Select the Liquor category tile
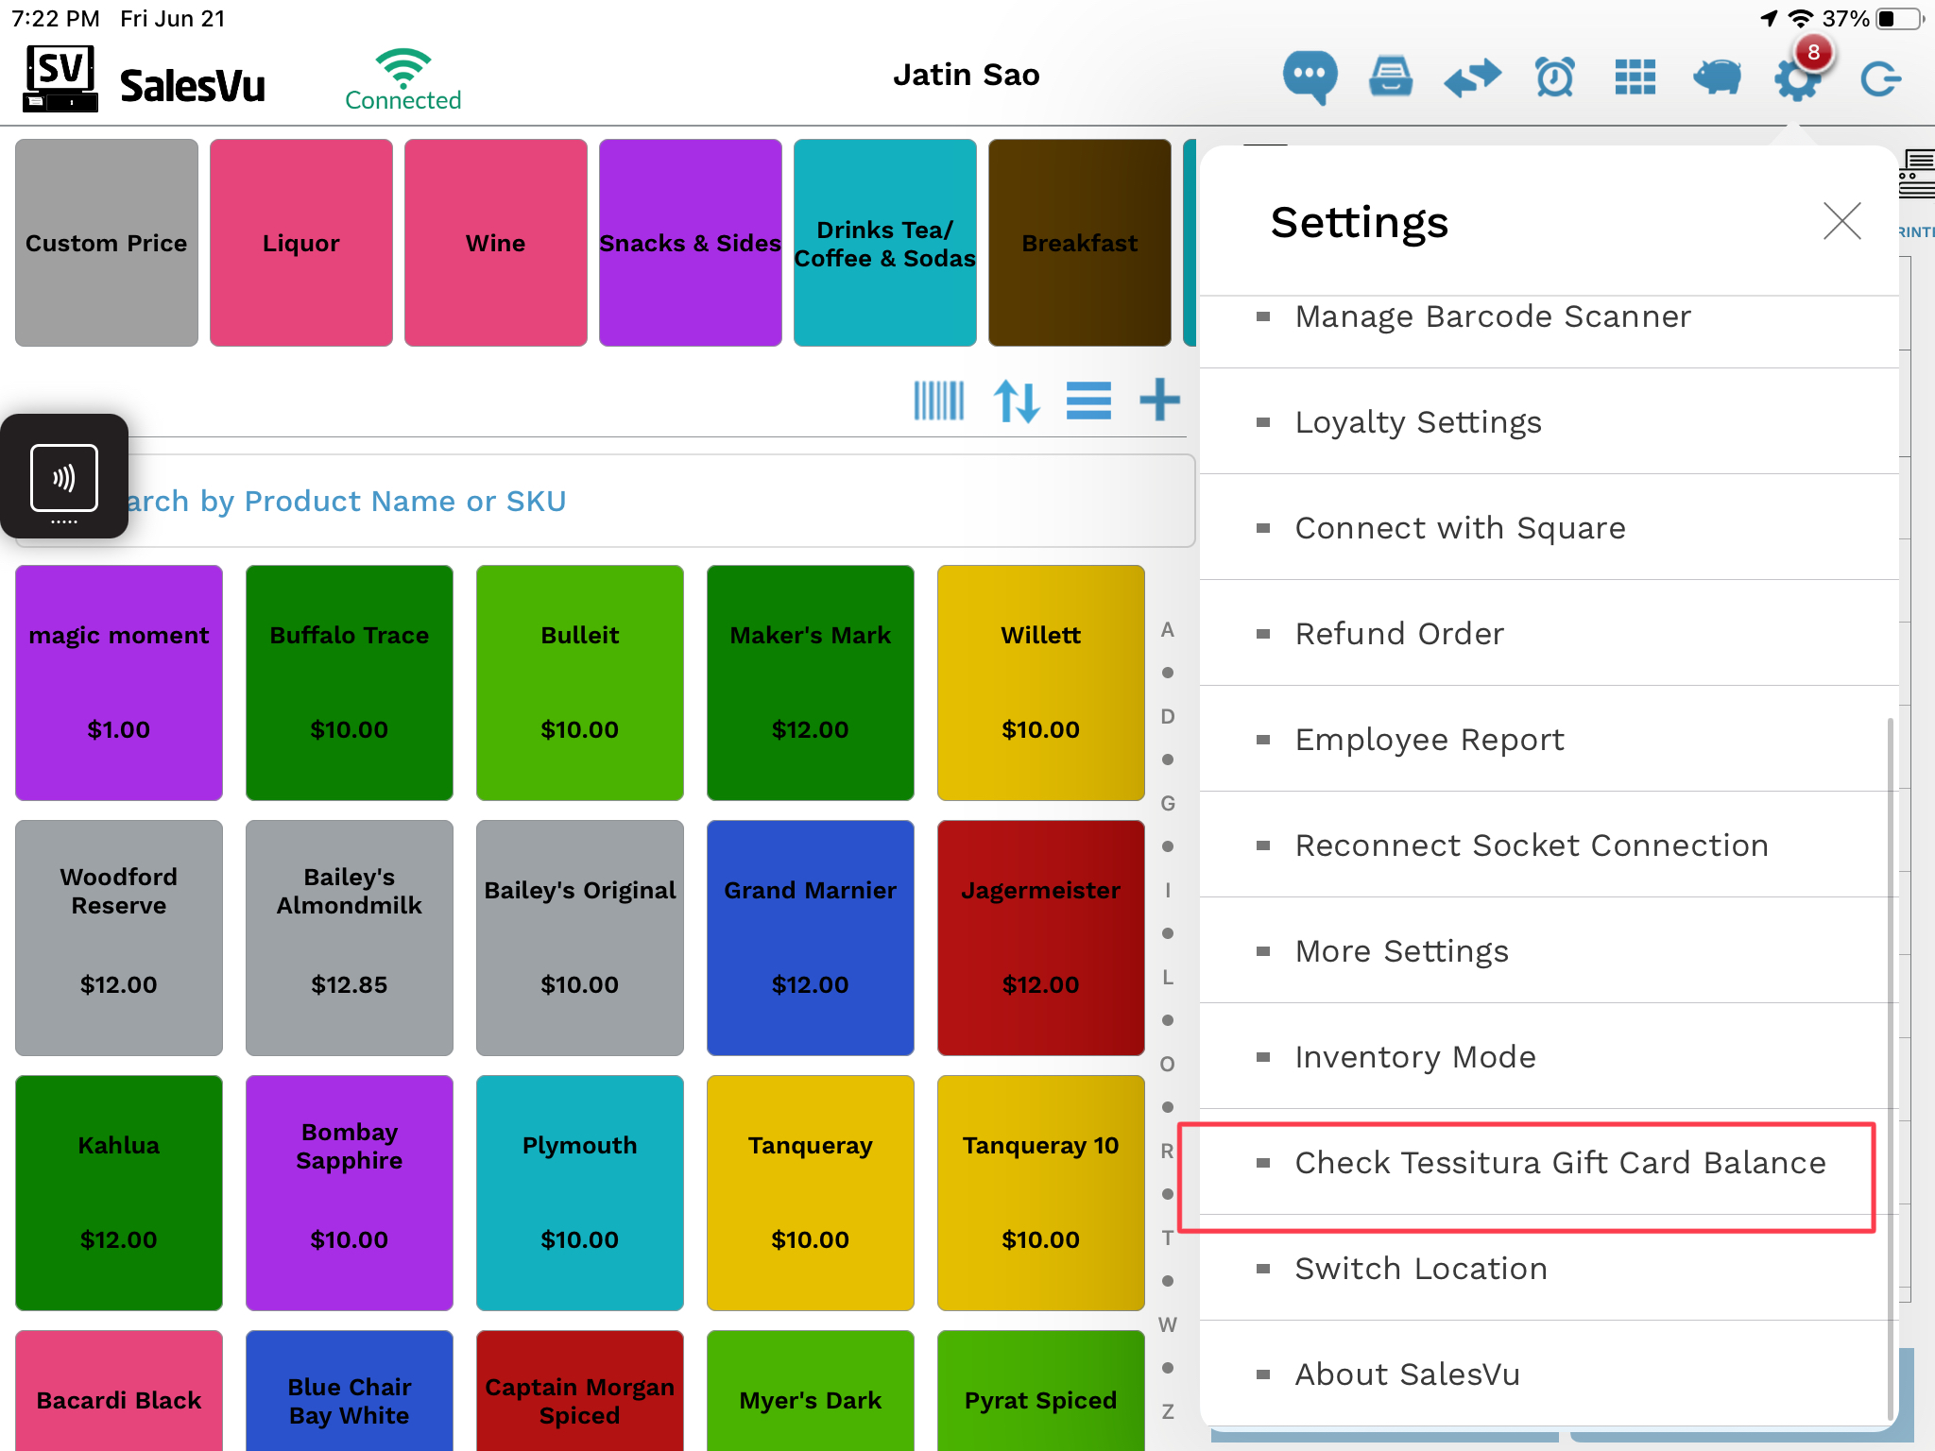The image size is (1935, 1451). (300, 243)
